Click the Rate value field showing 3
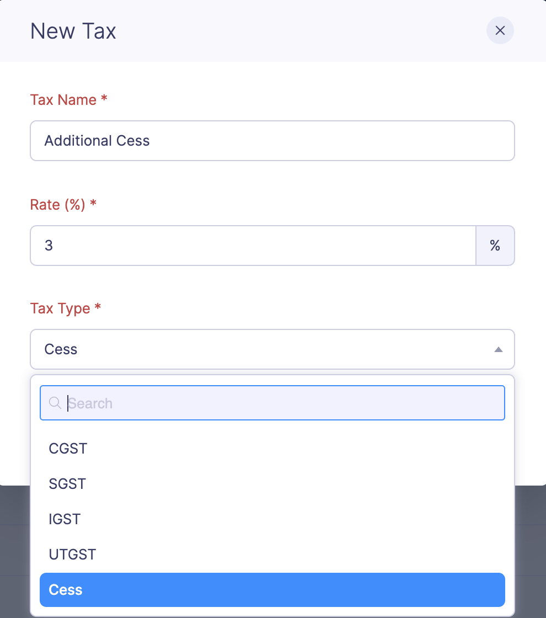Viewport: 546px width, 618px height. 253,245
